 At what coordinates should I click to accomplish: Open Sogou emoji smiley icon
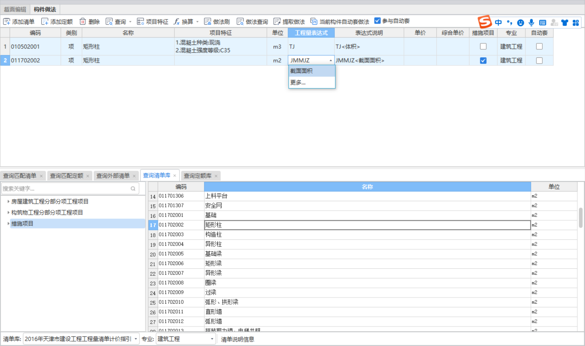pyautogui.click(x=520, y=23)
